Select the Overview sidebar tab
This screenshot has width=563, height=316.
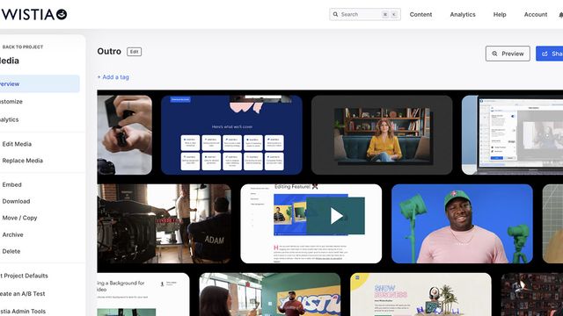[40, 84]
